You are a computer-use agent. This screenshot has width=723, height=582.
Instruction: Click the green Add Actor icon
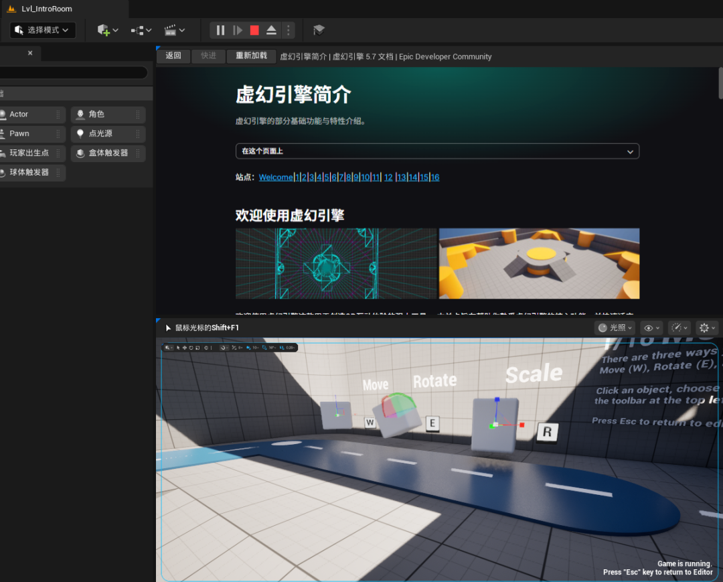pyautogui.click(x=104, y=30)
